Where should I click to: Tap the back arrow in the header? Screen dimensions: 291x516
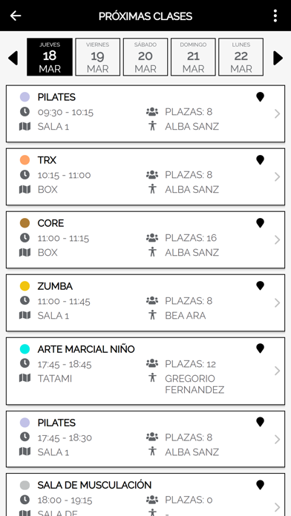(x=16, y=16)
